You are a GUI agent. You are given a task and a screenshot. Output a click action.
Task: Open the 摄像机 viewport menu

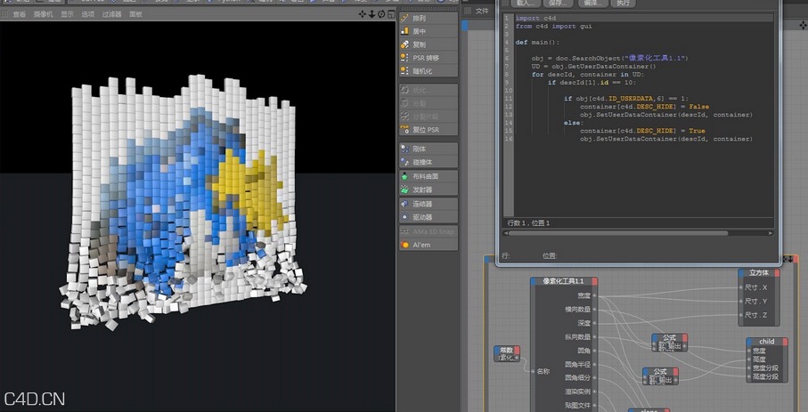point(44,14)
